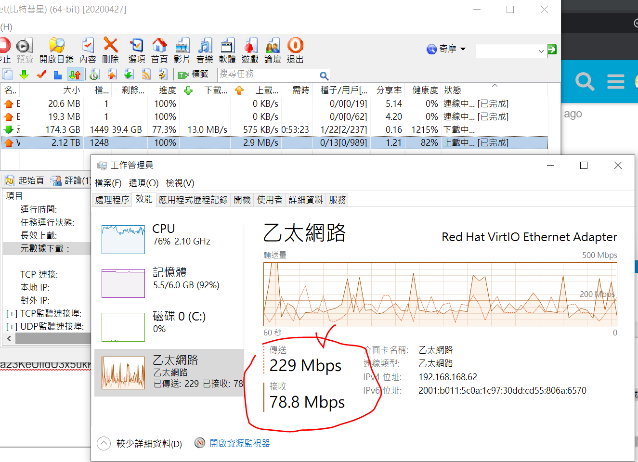Click the 論壇 (Forum) toolbar icon

[x=273, y=51]
